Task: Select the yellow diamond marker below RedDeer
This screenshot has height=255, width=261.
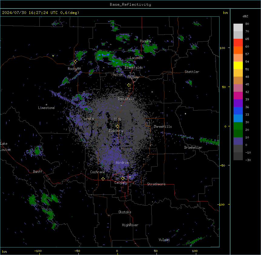Action: click(129, 85)
